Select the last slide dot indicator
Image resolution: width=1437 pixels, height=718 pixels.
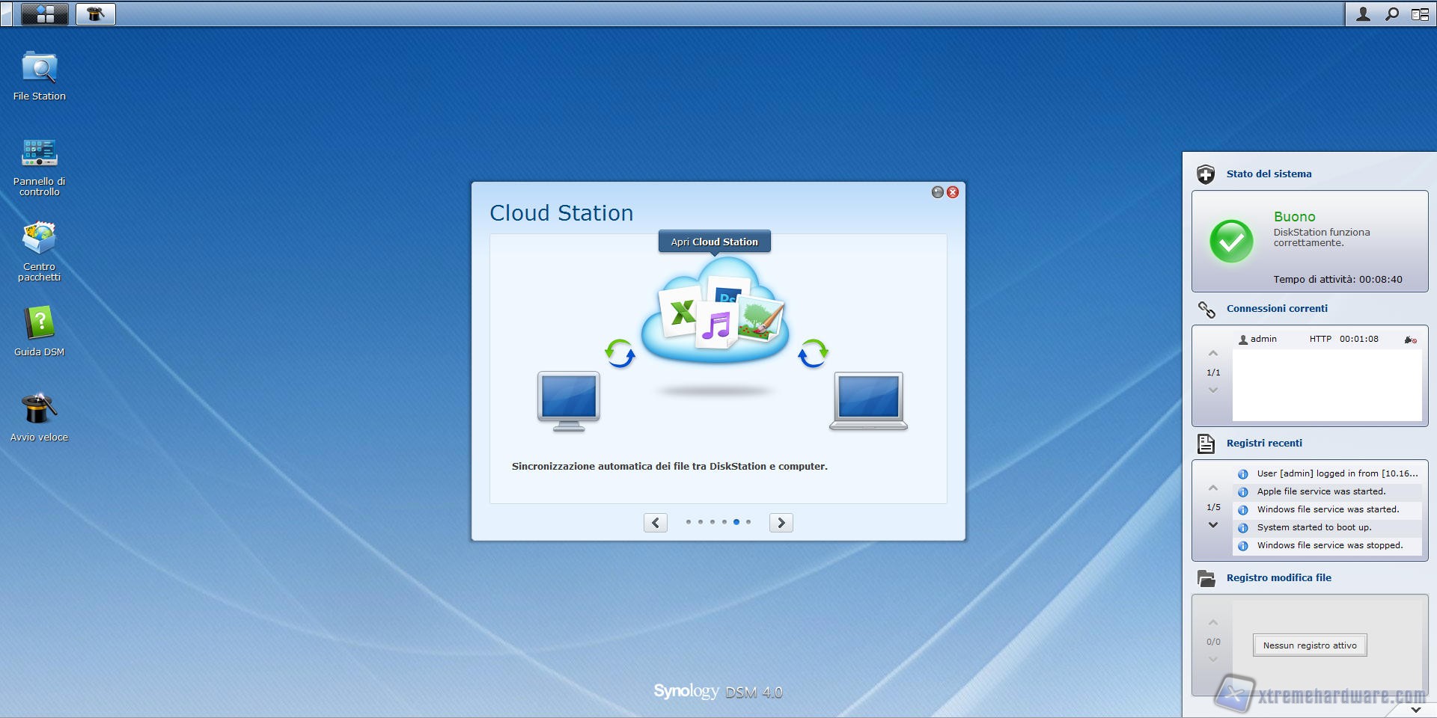click(x=748, y=522)
